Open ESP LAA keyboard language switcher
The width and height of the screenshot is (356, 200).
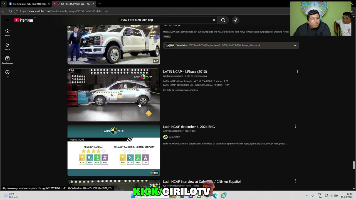[320, 196]
